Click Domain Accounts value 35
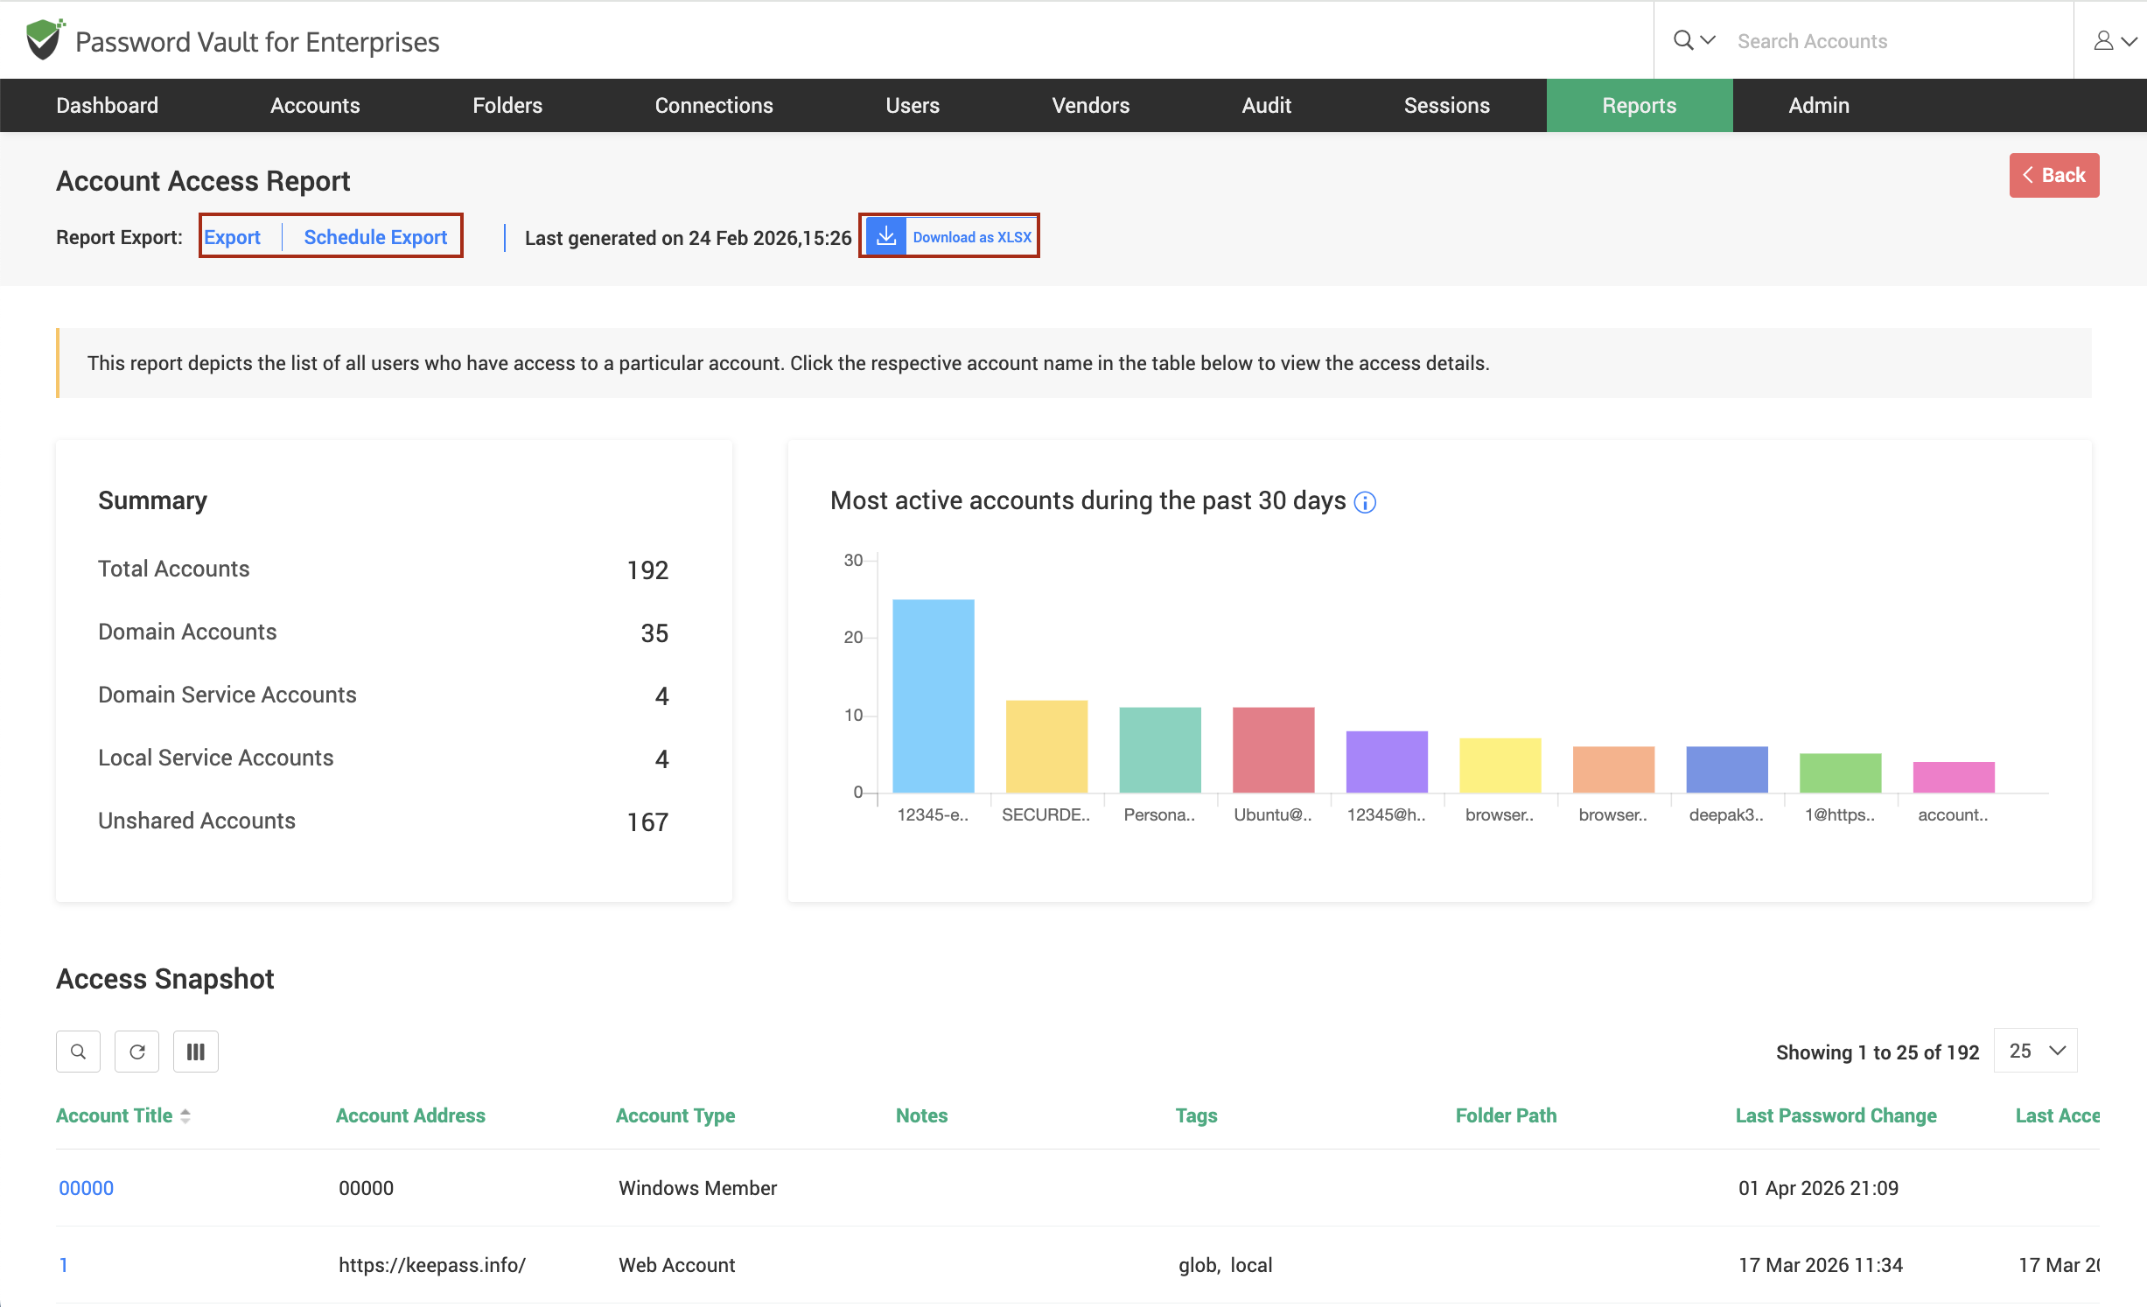This screenshot has width=2147, height=1307. coord(654,633)
